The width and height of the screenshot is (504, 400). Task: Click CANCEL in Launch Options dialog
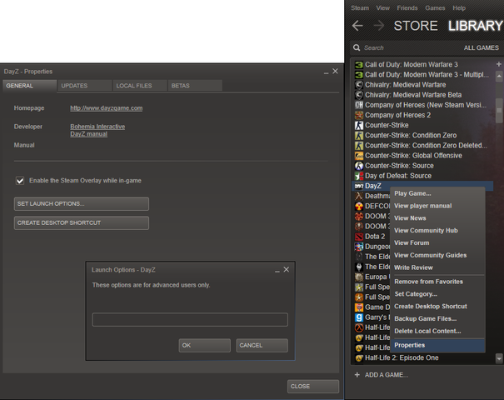262,345
